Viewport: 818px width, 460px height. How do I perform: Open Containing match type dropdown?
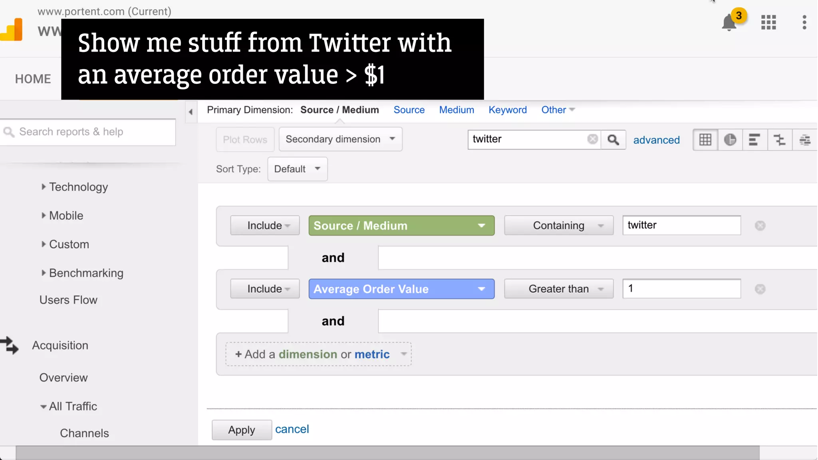(559, 226)
